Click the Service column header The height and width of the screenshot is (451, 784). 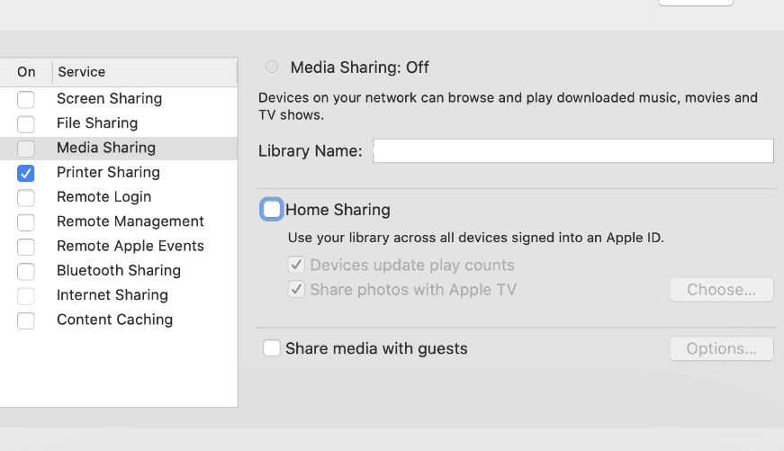click(82, 72)
